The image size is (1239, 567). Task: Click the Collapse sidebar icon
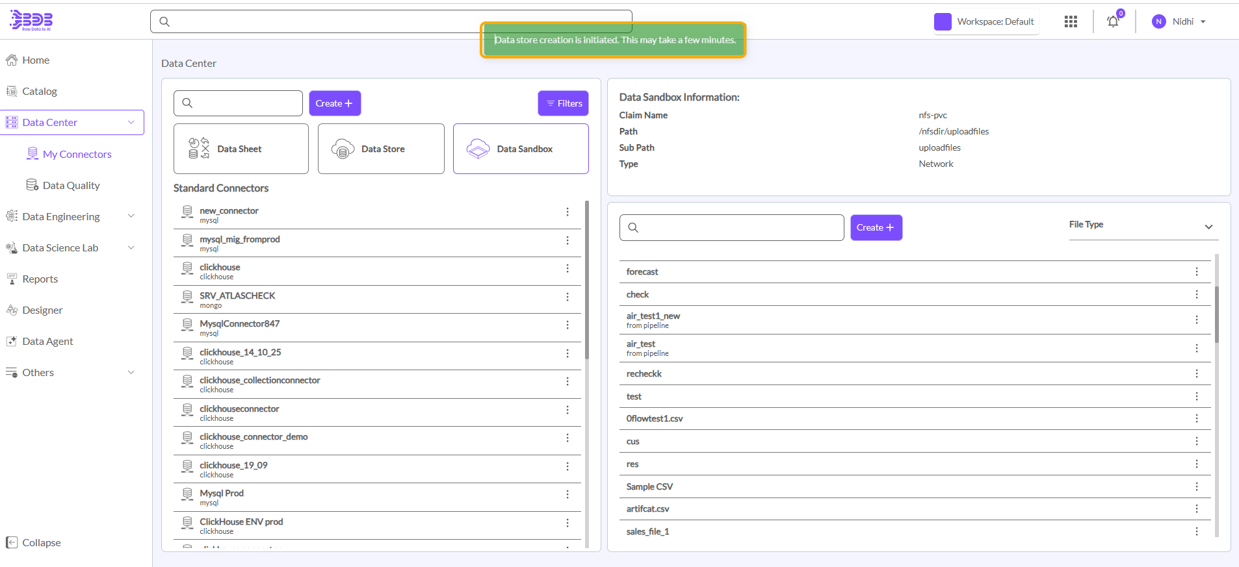12,542
